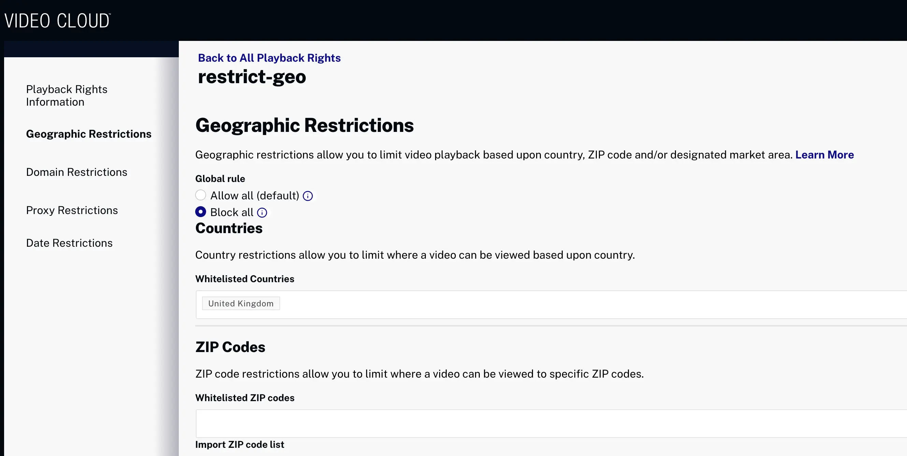907x456 pixels.
Task: Switch to Domain Restrictions section
Action: [77, 172]
